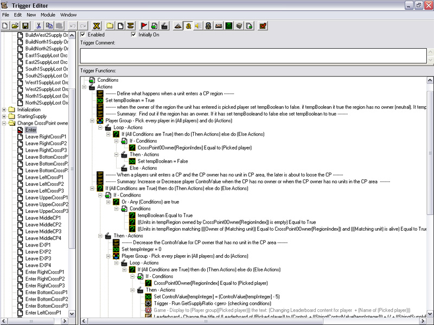Collapse Loop - Actions below Set tempInteger = 0
Image resolution: width=434 pixels, height=325 pixels.
tap(117, 263)
